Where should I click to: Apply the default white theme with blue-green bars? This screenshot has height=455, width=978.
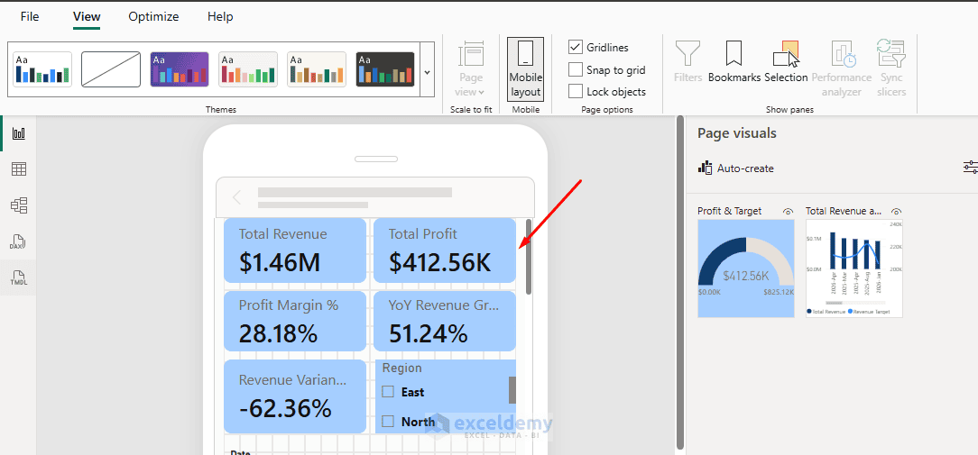click(x=43, y=69)
